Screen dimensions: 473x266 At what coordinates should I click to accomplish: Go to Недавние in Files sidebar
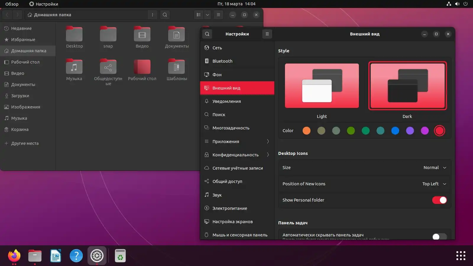(28, 28)
